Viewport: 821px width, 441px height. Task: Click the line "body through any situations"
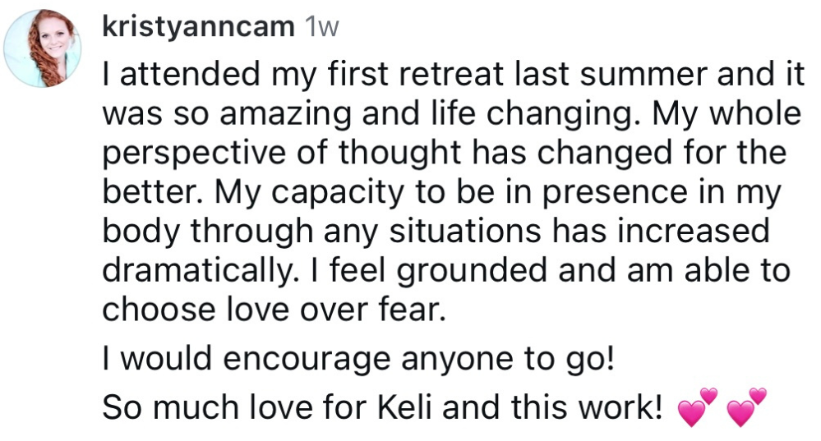click(436, 232)
